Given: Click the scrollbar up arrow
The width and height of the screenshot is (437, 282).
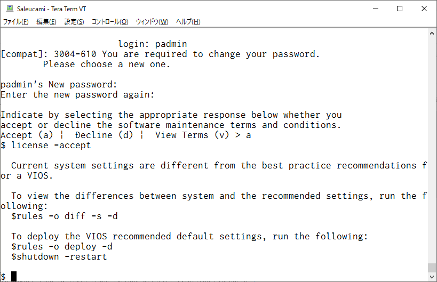Looking at the screenshot, I should (432, 33).
